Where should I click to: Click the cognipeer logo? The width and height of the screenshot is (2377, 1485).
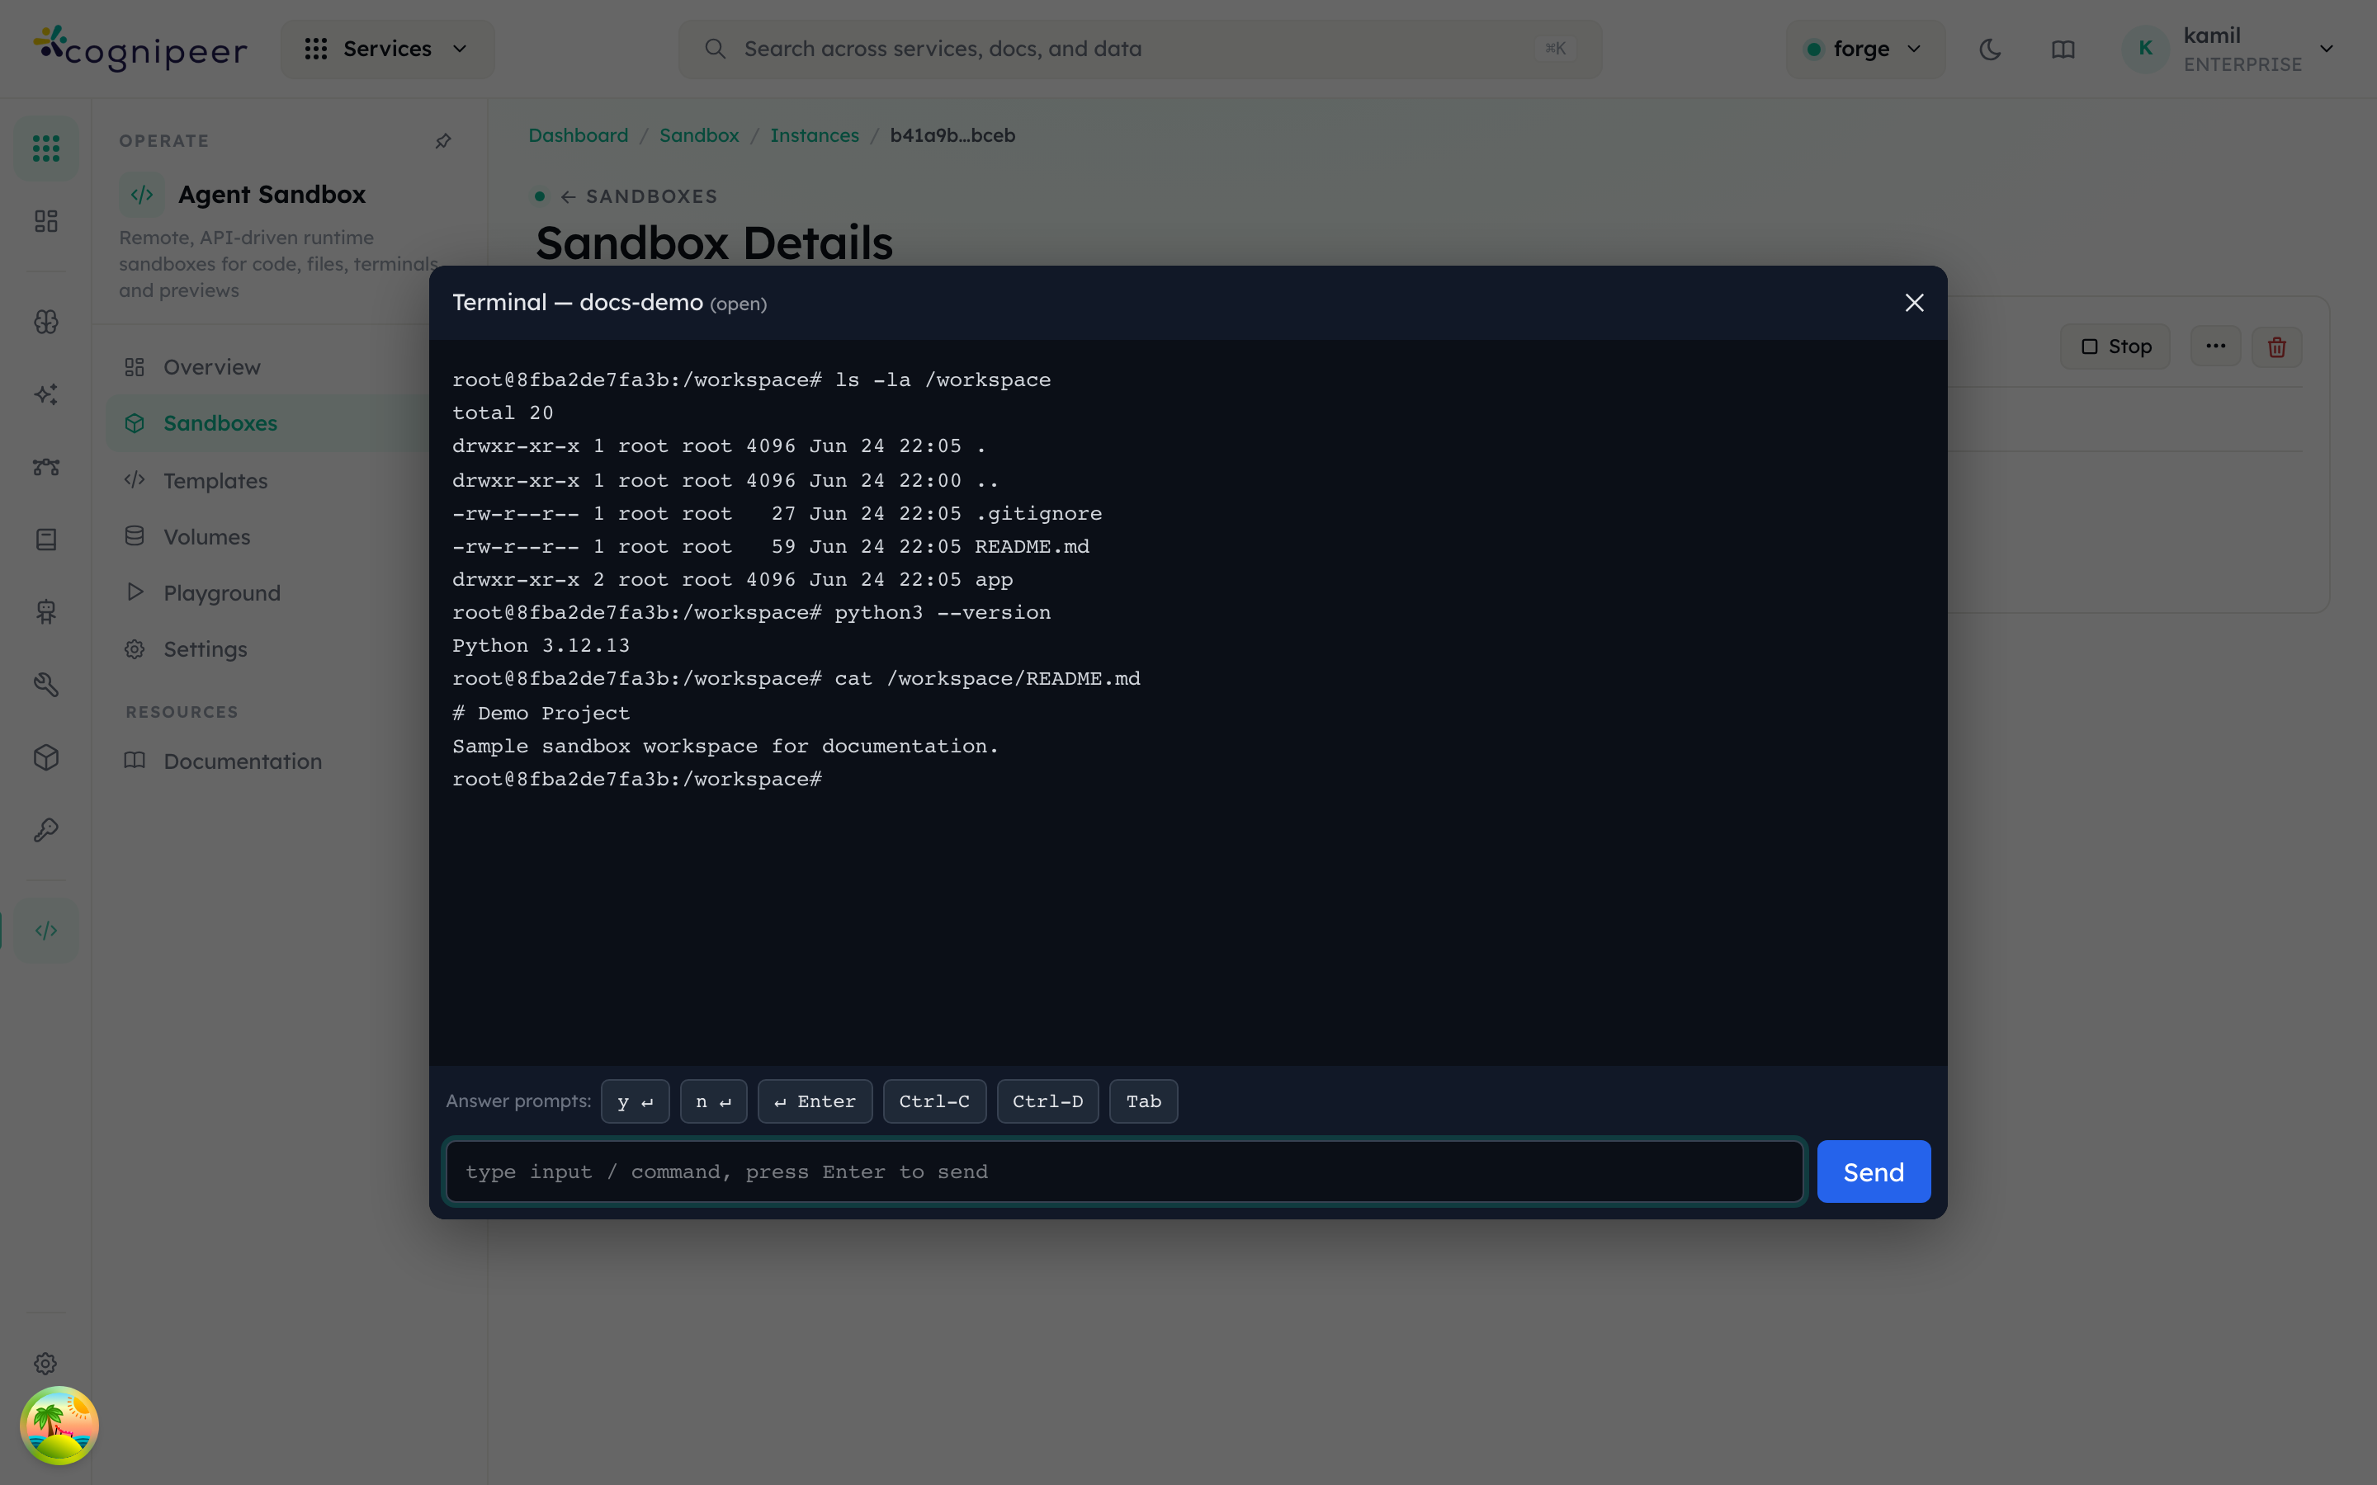(x=139, y=49)
